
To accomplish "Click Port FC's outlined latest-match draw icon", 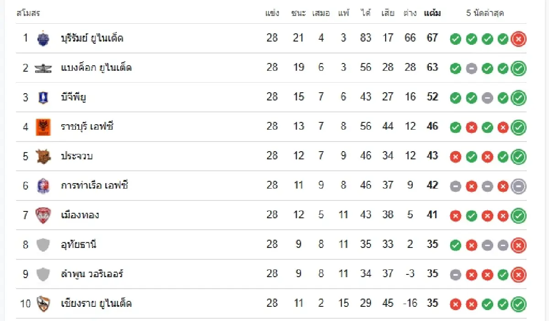I will click(x=518, y=186).
